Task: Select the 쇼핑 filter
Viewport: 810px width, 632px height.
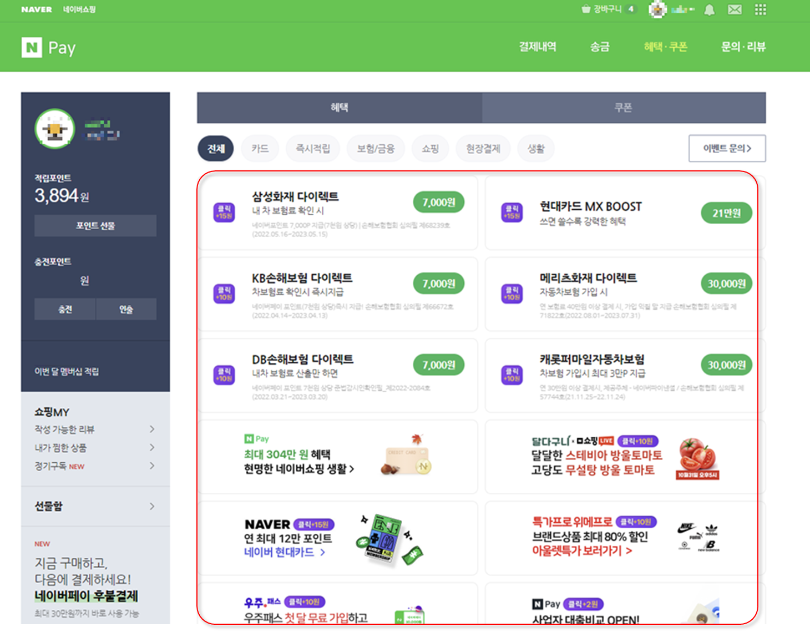Action: coord(431,149)
